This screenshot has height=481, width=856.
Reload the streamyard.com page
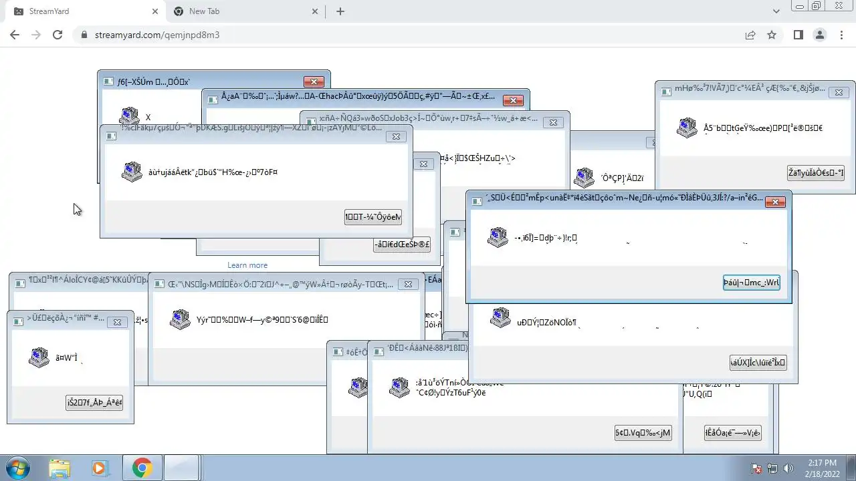(x=58, y=35)
